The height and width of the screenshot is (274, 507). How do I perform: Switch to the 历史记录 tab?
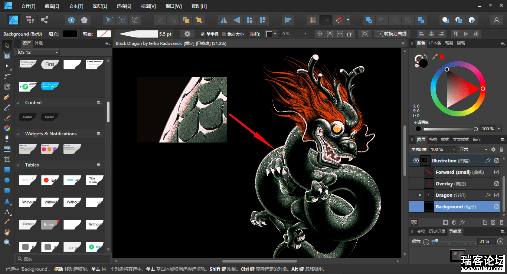437,231
